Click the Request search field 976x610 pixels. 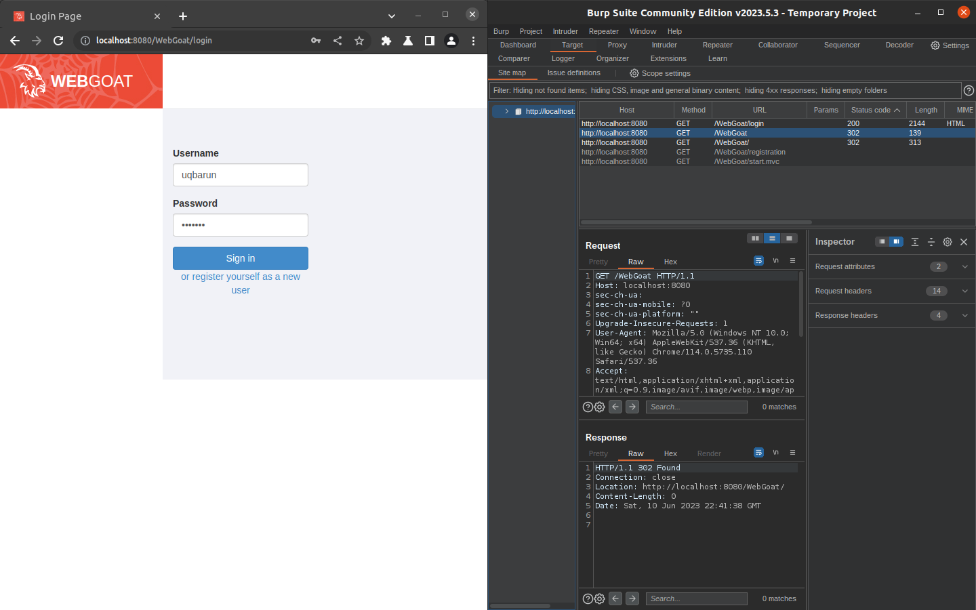[x=696, y=407]
